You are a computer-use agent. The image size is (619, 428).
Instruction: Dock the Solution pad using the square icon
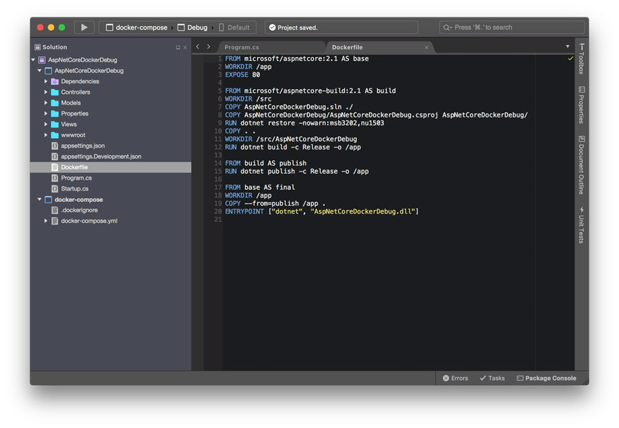point(178,48)
